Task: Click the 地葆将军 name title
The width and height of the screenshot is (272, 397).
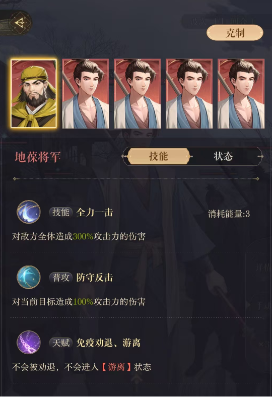Action: (x=37, y=157)
